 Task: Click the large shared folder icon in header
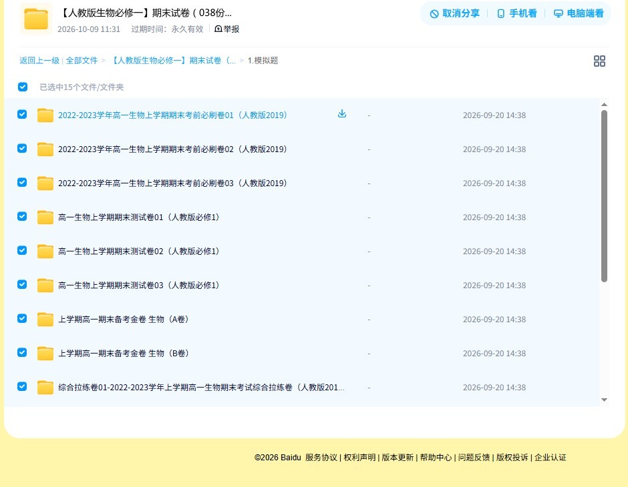[x=36, y=19]
